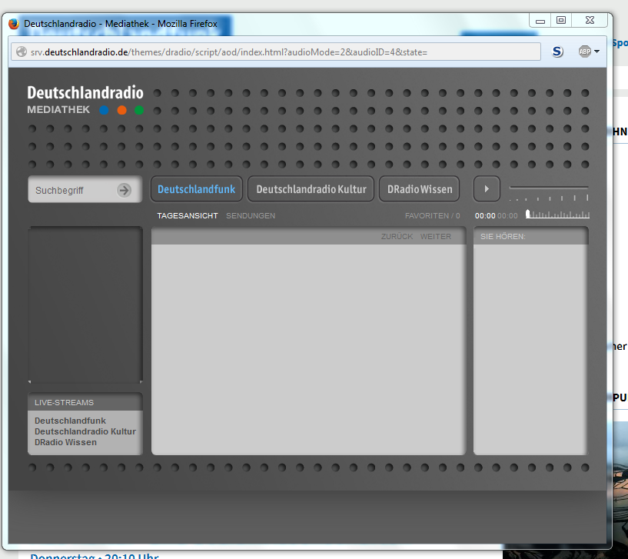Click the URL text in the address bar

pyautogui.click(x=229, y=52)
